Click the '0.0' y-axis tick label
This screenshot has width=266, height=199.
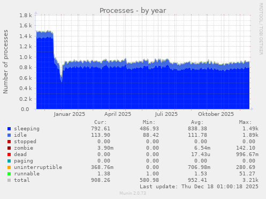tap(25, 109)
